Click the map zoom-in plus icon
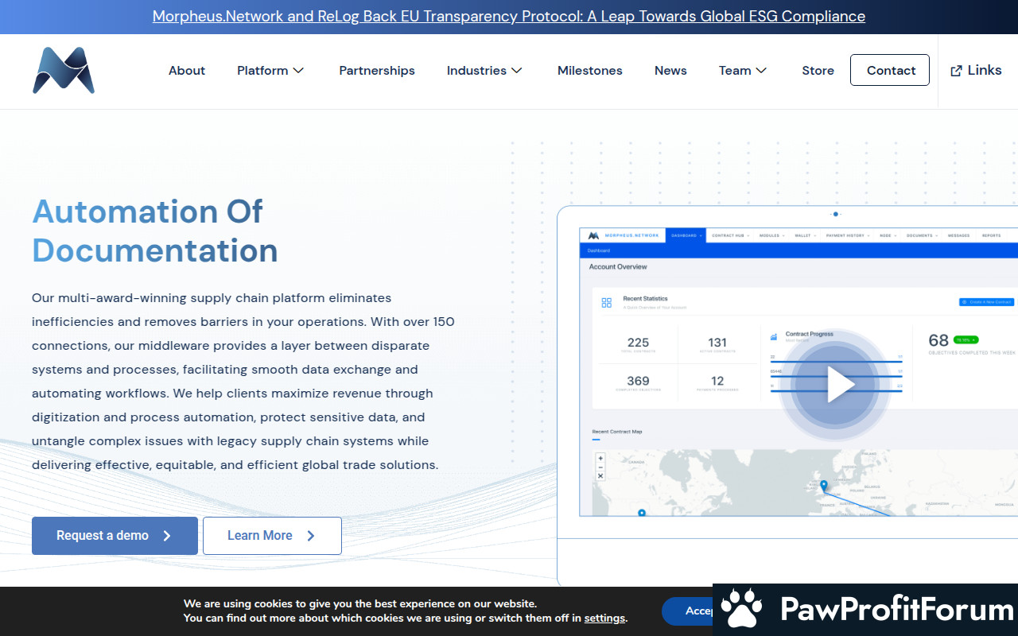 600,459
